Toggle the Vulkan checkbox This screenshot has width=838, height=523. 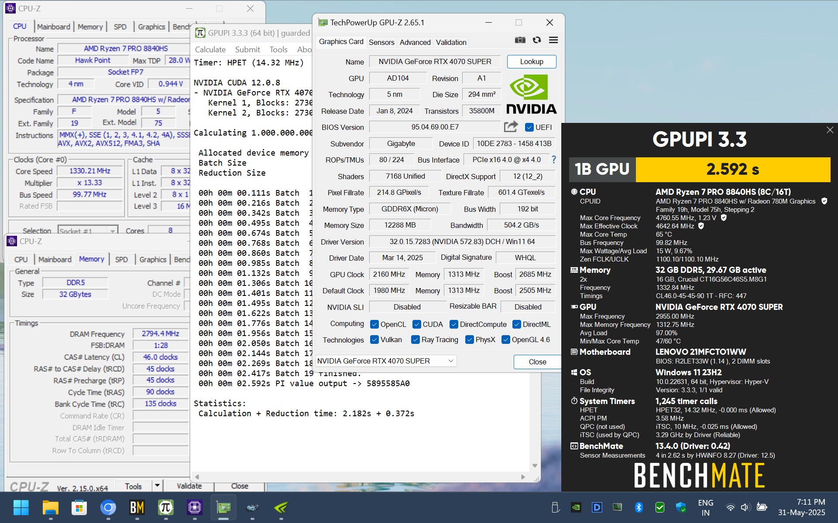pyautogui.click(x=374, y=340)
